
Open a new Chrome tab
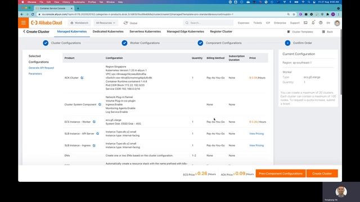[78, 8]
